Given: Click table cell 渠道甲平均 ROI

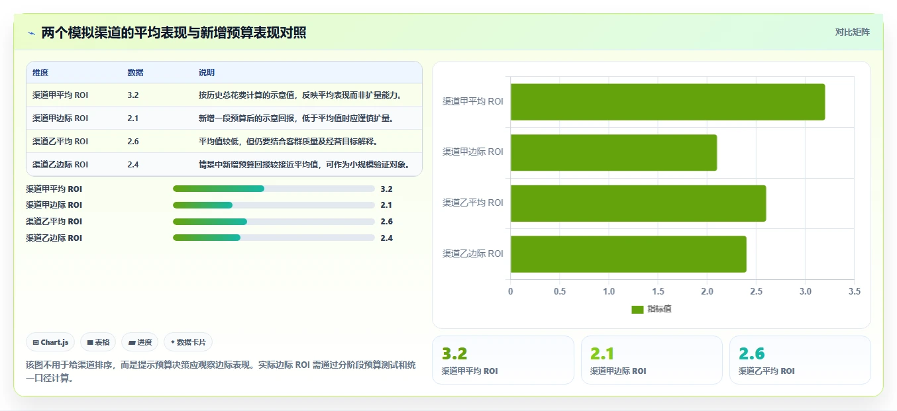Looking at the screenshot, I should pyautogui.click(x=60, y=95).
